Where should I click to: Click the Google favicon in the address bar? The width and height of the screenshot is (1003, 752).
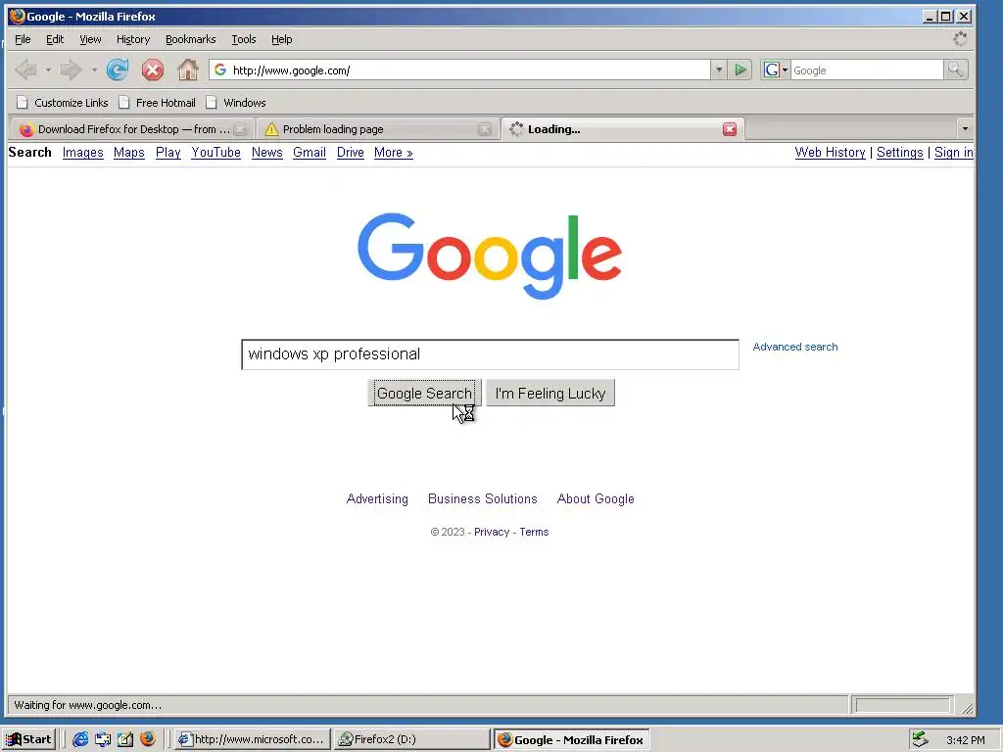pos(220,70)
